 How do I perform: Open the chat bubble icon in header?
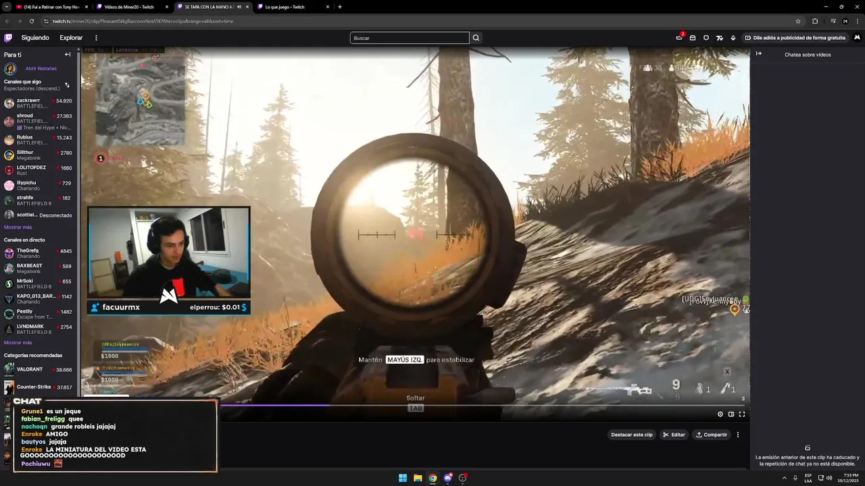point(706,38)
